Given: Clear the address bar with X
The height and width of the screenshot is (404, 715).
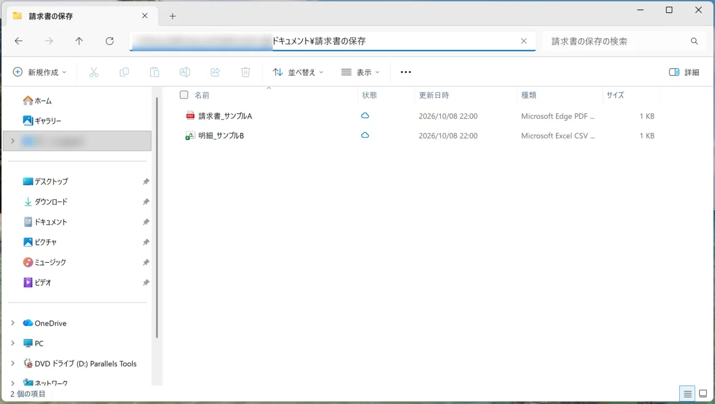Looking at the screenshot, I should coord(524,41).
